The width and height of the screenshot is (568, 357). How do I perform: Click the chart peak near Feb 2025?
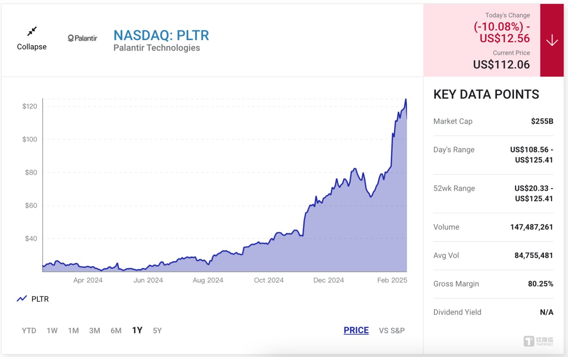(x=405, y=99)
